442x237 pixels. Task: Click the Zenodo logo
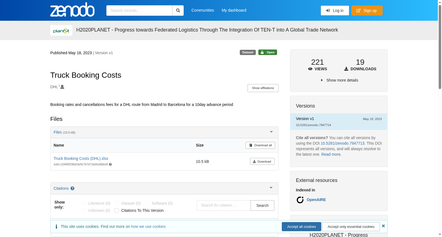pos(72,10)
